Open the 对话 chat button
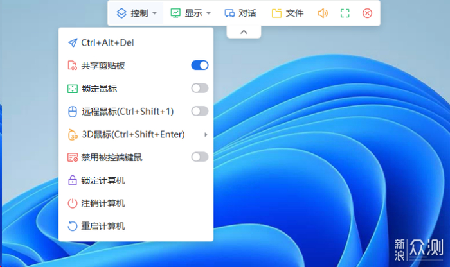The image size is (450, 267). [x=240, y=13]
